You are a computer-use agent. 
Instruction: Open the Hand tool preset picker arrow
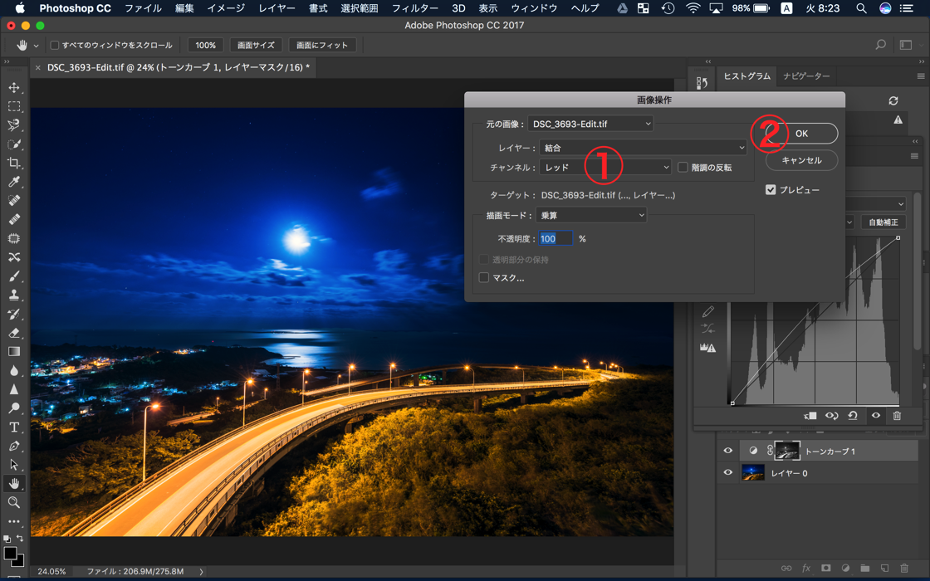pos(37,46)
